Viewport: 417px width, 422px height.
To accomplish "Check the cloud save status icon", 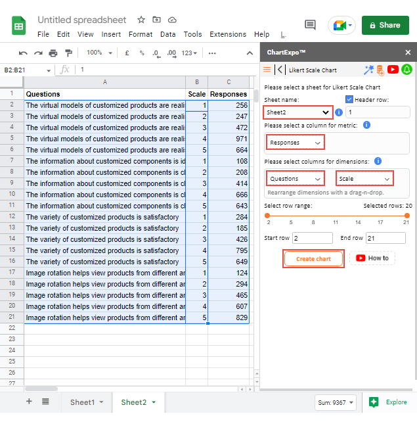I will click(x=172, y=20).
